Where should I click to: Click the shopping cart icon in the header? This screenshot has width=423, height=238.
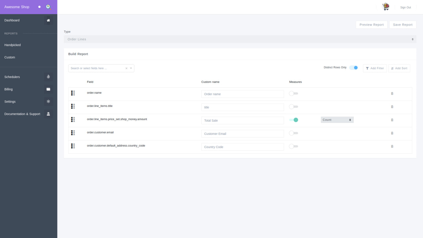tap(385, 6)
